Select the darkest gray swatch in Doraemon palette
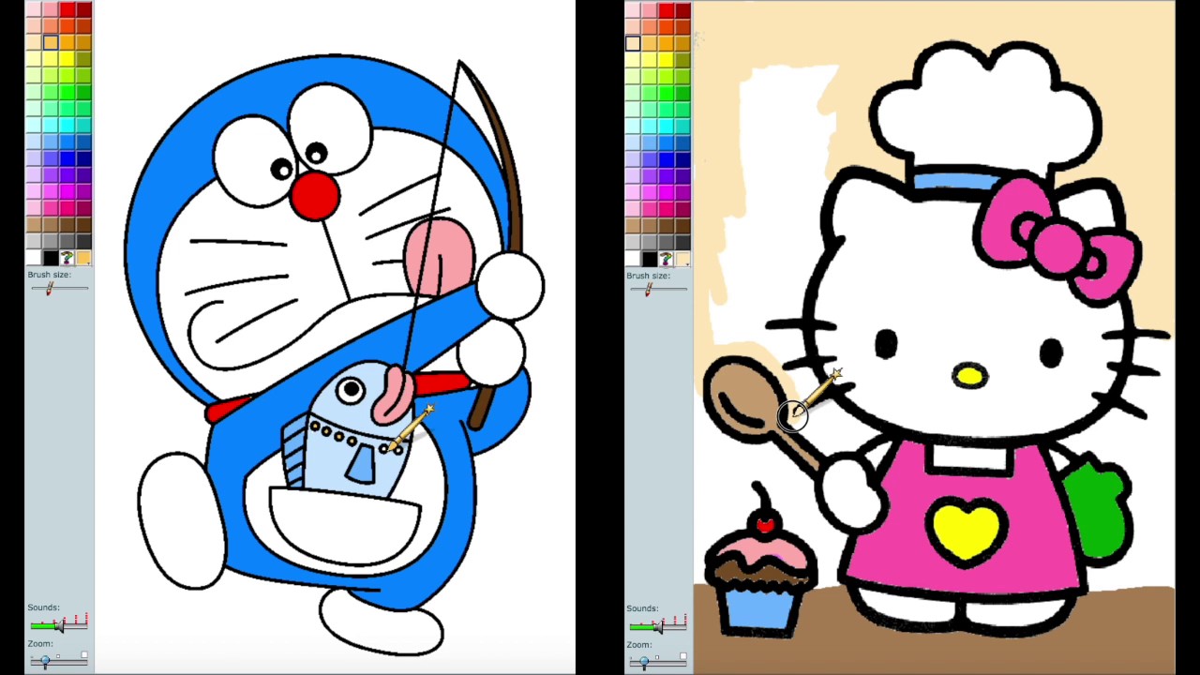 click(x=83, y=241)
